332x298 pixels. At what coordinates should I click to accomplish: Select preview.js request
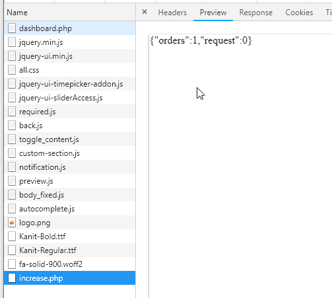[70, 181]
